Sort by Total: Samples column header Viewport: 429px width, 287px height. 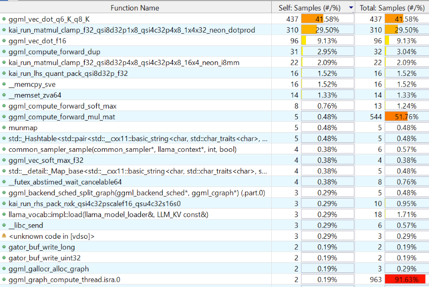click(x=392, y=8)
